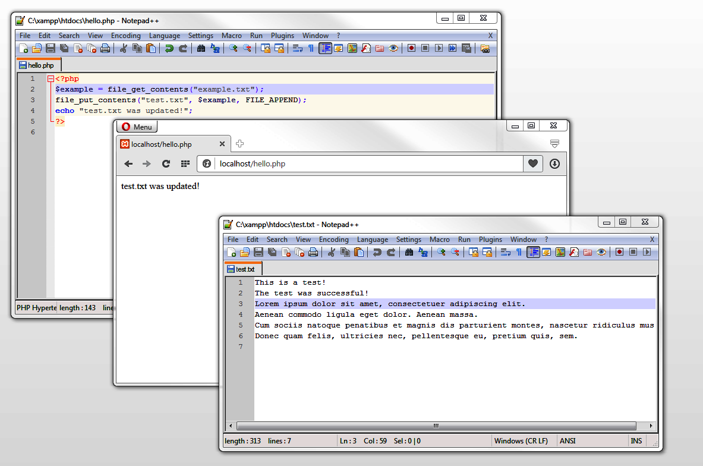Toggle word wrap in hello.php toolbar
703x466 pixels.
(298, 48)
